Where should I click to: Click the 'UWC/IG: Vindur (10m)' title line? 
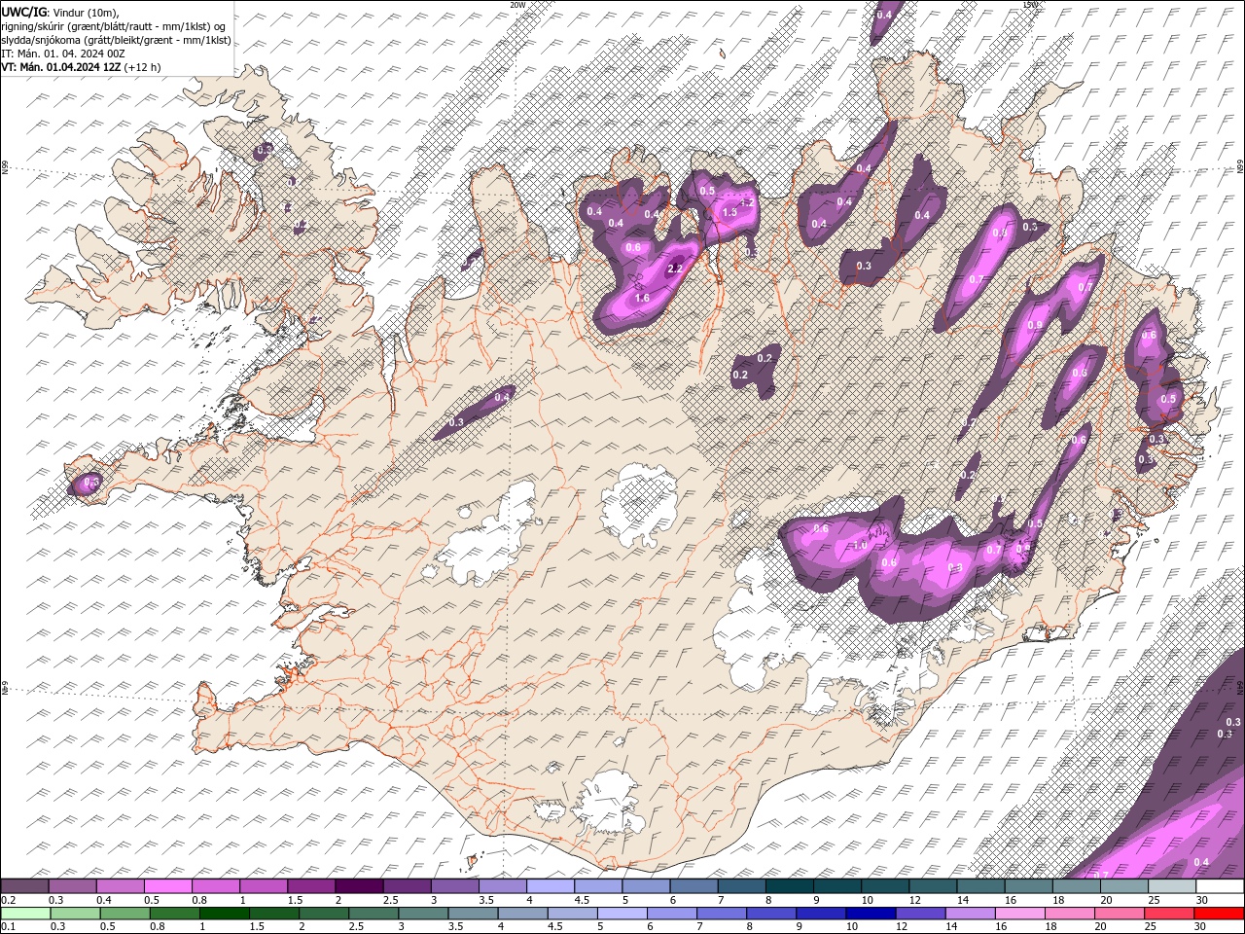(x=60, y=11)
